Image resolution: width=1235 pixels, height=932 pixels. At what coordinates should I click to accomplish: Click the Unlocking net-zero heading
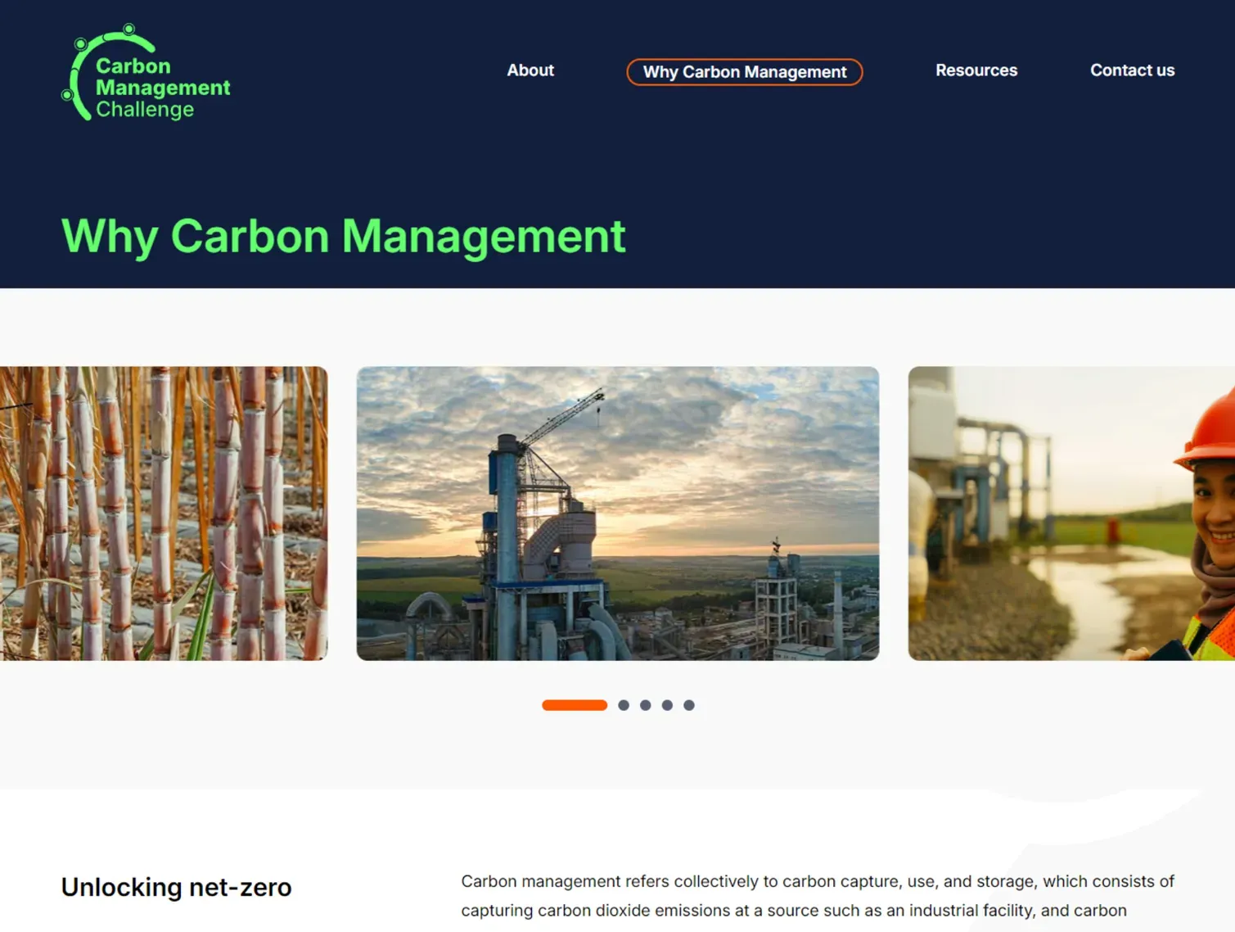click(176, 886)
